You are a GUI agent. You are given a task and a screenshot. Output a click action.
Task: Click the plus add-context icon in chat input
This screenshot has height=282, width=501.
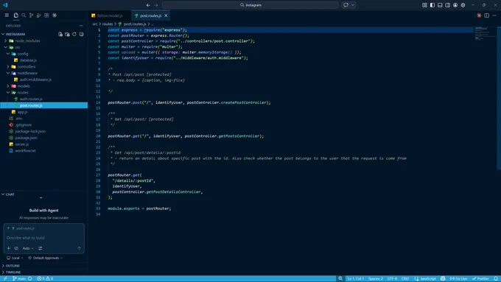coord(9,248)
